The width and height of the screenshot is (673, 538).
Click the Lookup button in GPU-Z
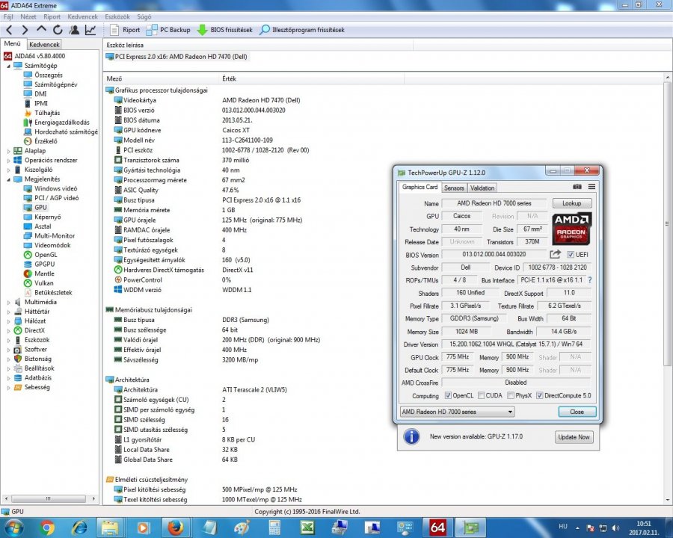[572, 203]
